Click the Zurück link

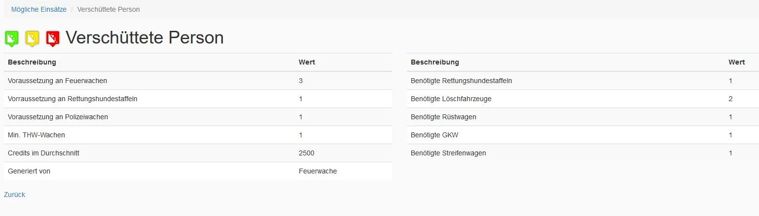pos(14,194)
